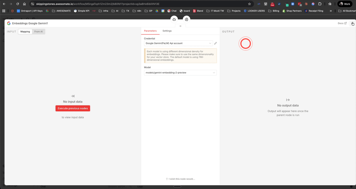Open the OP bookmarks folder
This screenshot has height=189, width=356.
point(148,11)
